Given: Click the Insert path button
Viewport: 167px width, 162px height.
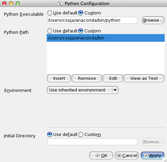Looking at the screenshot, I should point(59,78).
